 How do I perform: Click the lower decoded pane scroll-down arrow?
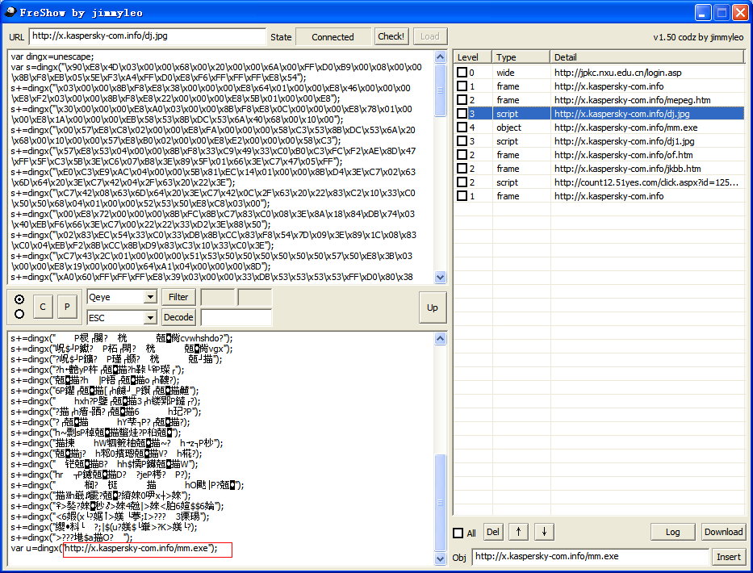coord(440,558)
